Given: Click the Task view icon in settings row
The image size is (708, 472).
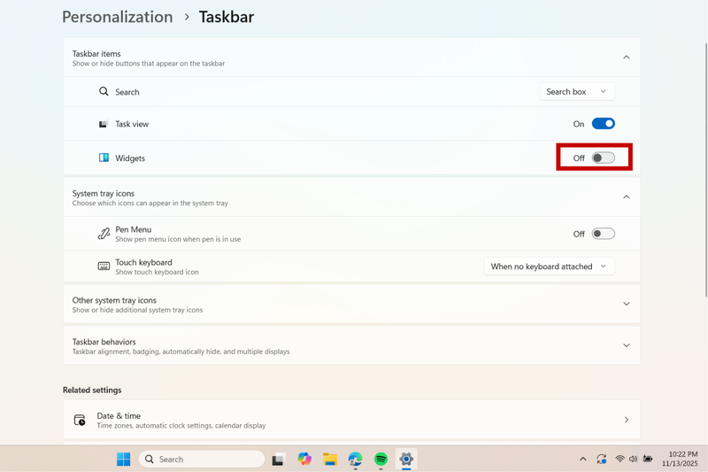Looking at the screenshot, I should 104,124.
